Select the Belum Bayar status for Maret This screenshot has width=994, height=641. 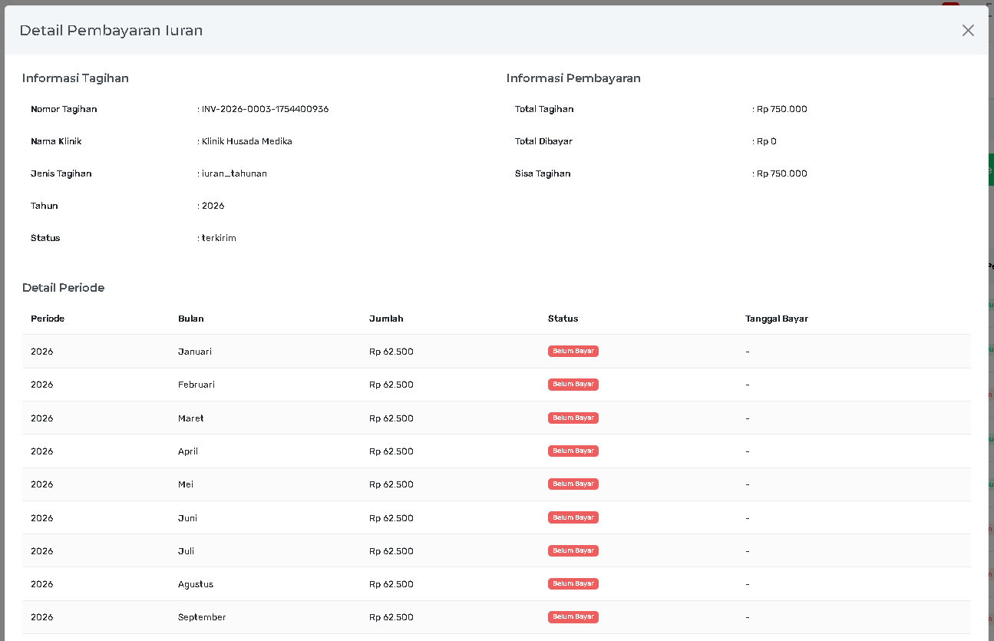click(x=573, y=418)
